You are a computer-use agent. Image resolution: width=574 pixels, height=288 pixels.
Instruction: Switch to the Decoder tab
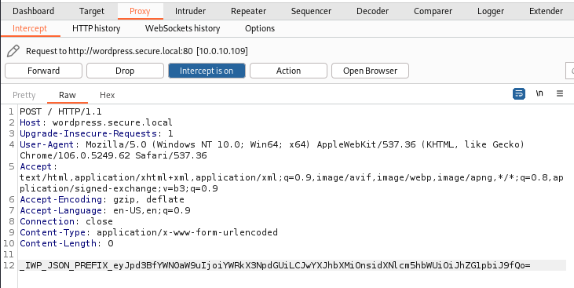(x=372, y=11)
